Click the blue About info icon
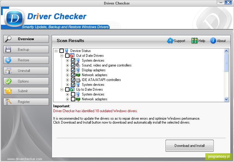234x162 pixels. tap(213, 40)
